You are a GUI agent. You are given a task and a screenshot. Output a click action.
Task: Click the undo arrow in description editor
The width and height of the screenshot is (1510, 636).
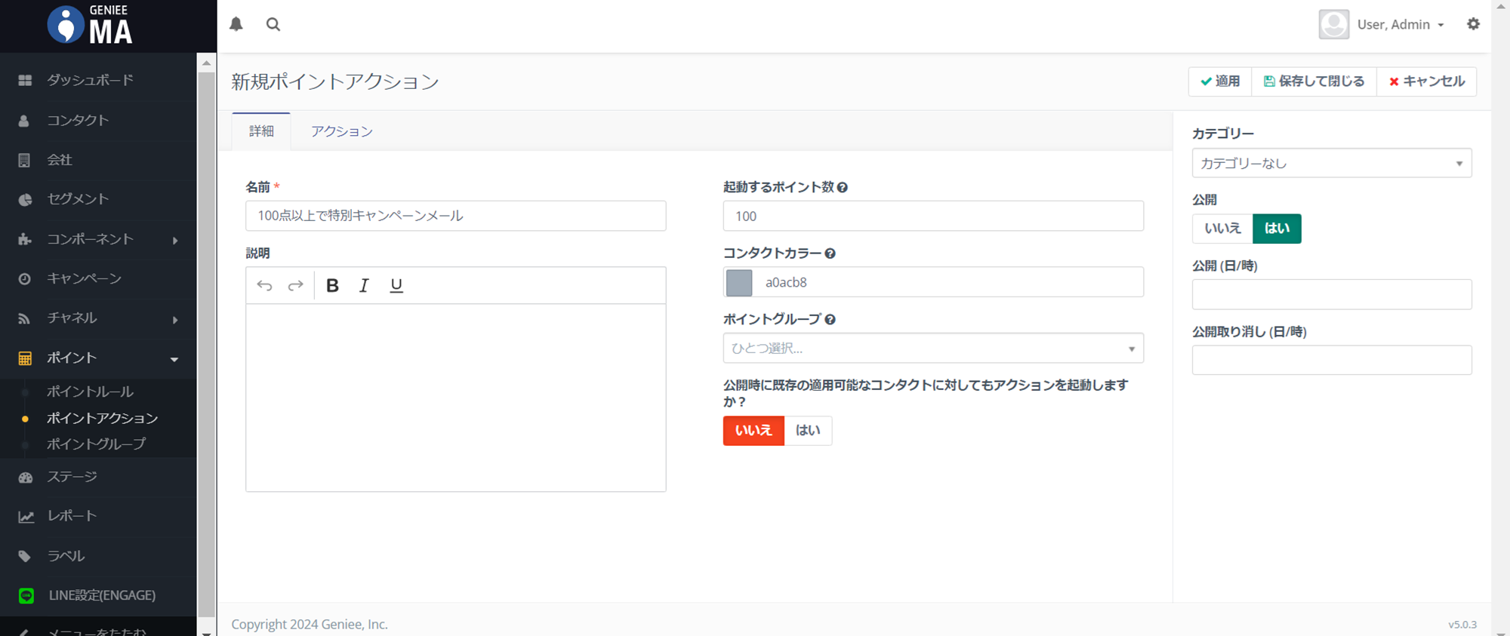(264, 285)
